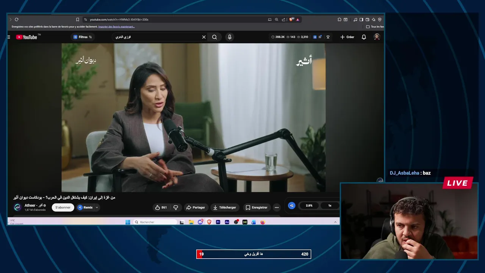Focus the YouTube search field
The image size is (485, 273).
click(157, 37)
